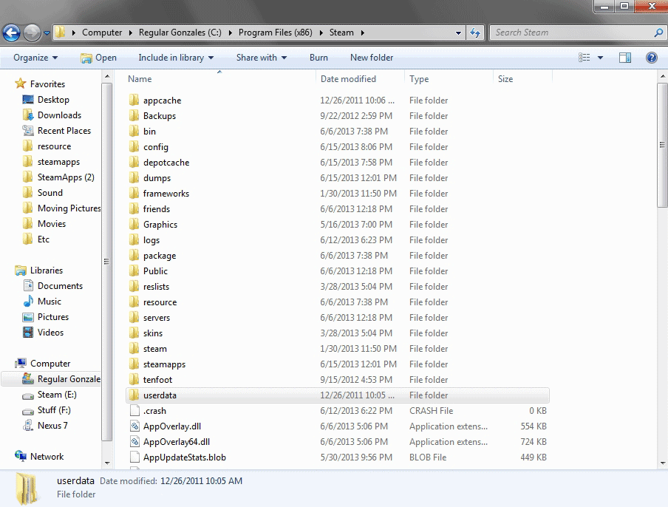
Task: Open Help with the question mark icon
Action: tap(652, 58)
